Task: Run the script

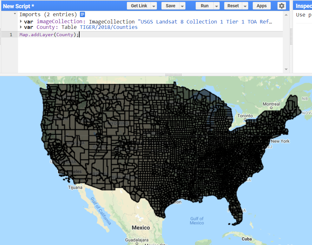Action: pos(205,6)
